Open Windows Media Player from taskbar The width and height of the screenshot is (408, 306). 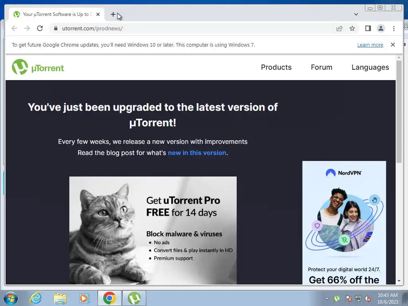(84, 298)
